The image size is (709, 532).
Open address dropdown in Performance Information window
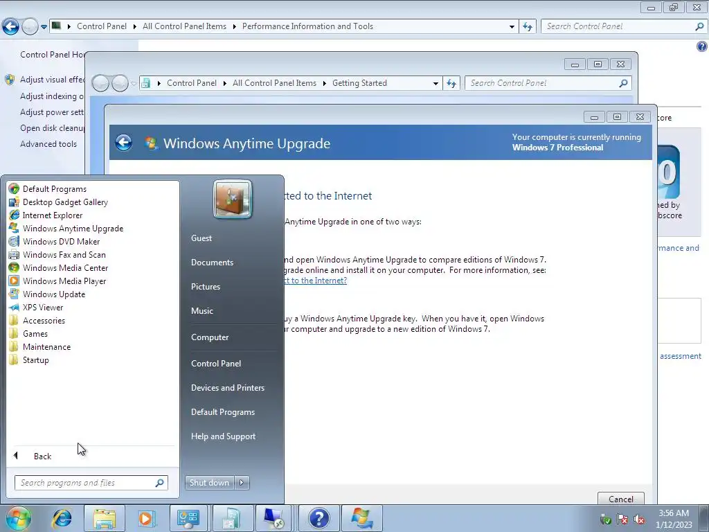512,26
